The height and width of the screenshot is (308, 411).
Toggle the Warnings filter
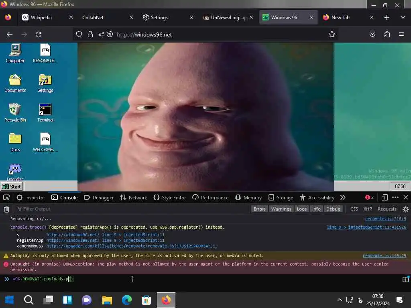pyautogui.click(x=281, y=209)
